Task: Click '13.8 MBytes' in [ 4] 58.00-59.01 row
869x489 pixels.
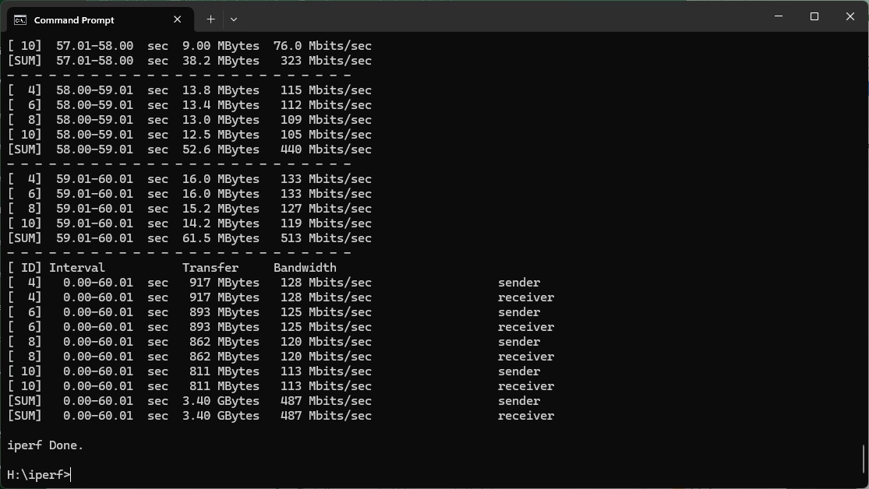Action: pyautogui.click(x=221, y=90)
